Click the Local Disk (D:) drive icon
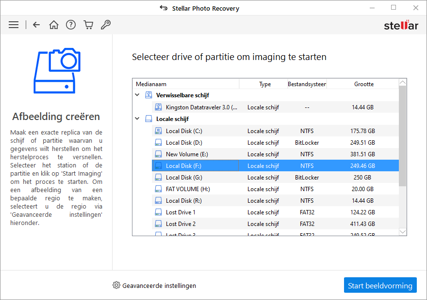Viewport: 427px width, 300px height. click(158, 143)
